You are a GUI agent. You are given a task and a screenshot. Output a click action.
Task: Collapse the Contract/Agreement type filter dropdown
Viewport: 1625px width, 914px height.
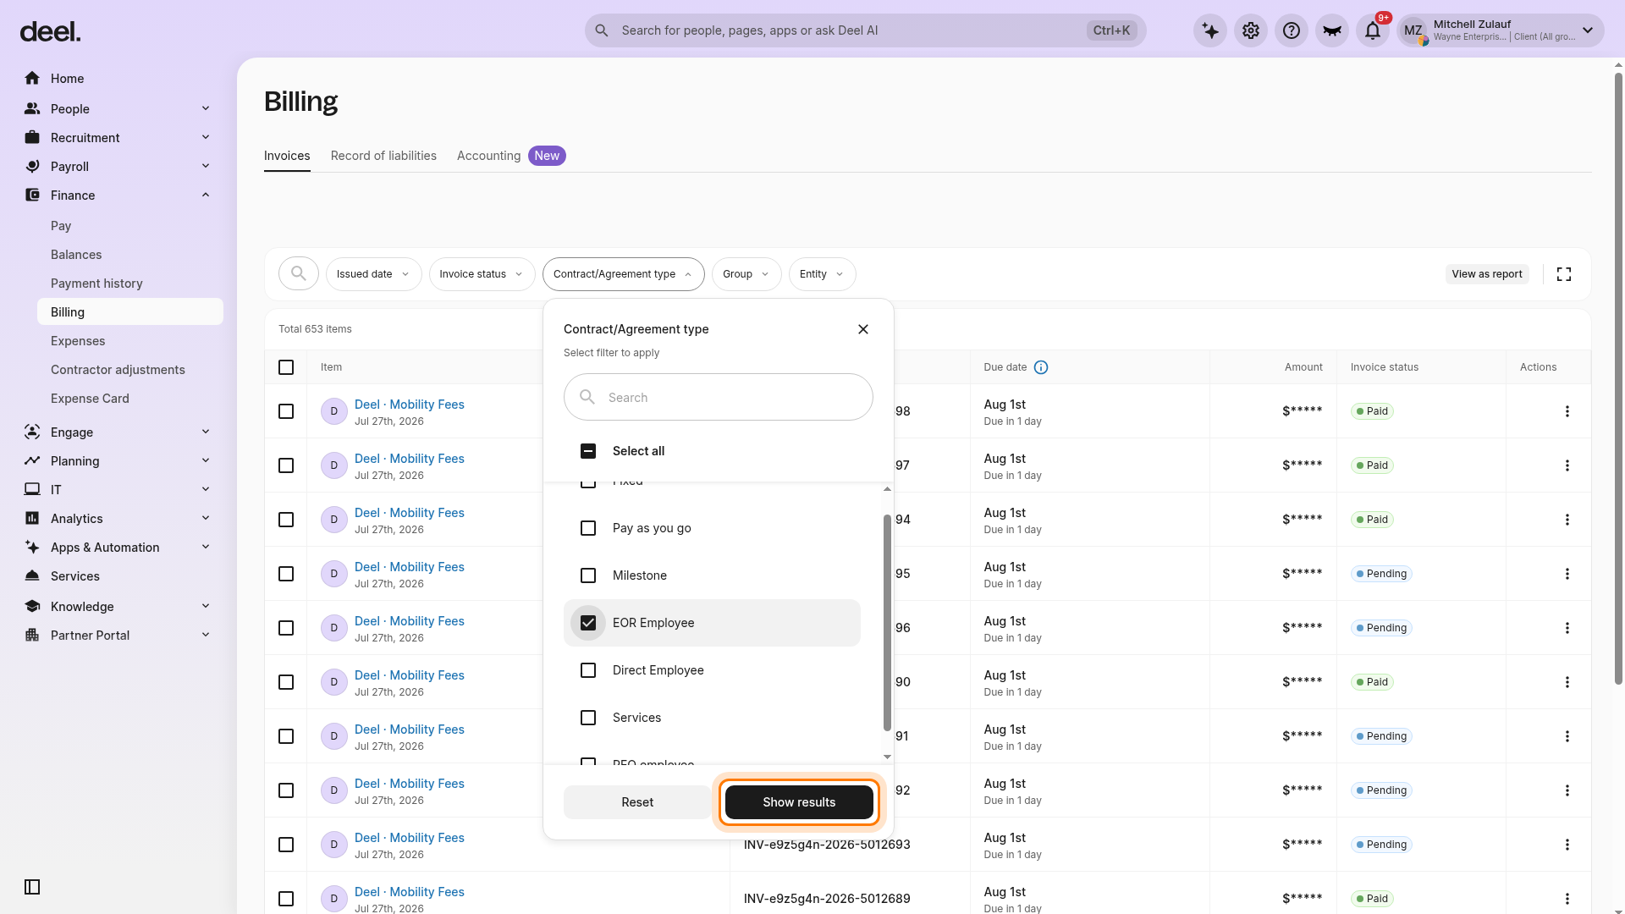(623, 274)
